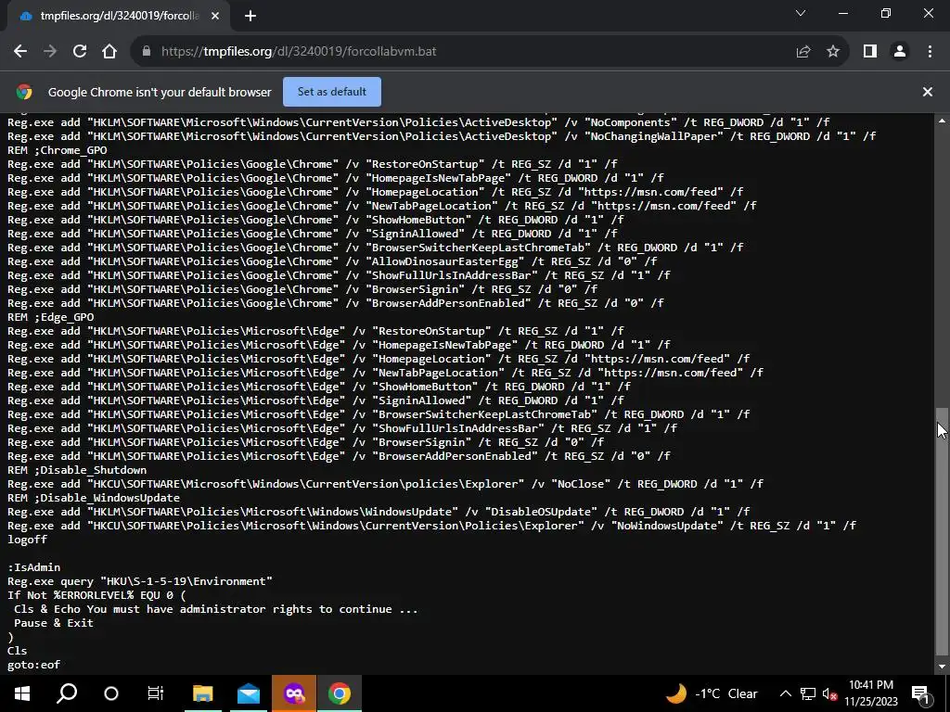Viewport: 950px width, 712px height.
Task: View site information lock icon
Action: [146, 52]
